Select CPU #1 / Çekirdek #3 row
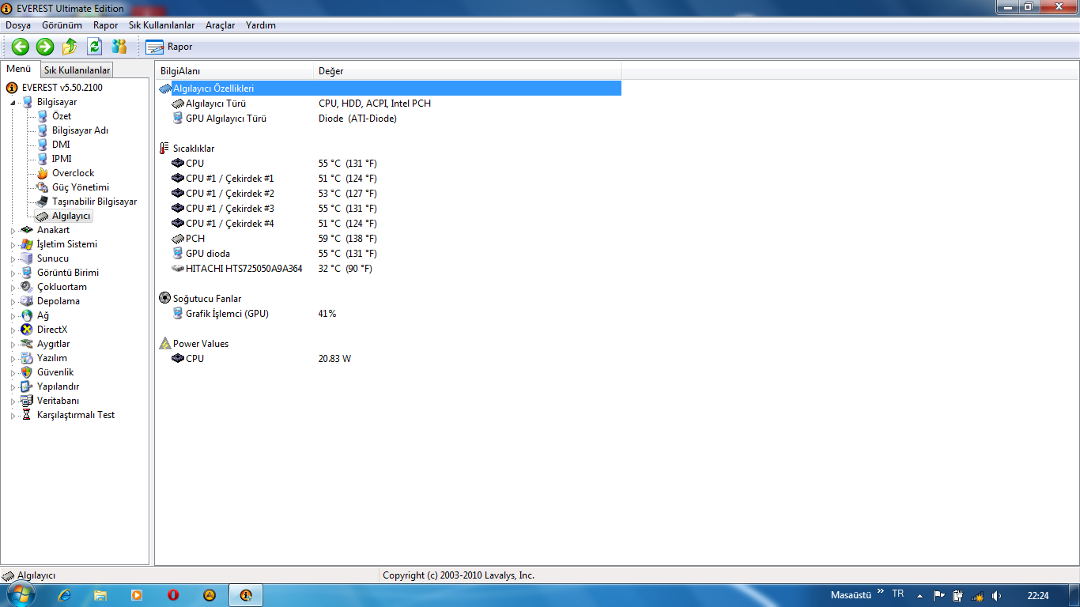Viewport: 1080px width, 607px height. tap(389, 209)
